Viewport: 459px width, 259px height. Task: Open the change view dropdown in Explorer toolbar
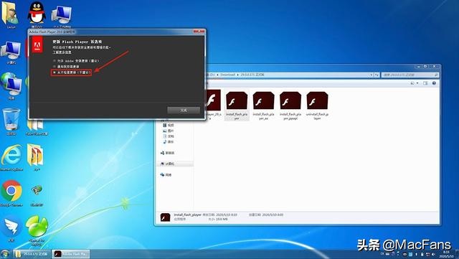[417, 83]
